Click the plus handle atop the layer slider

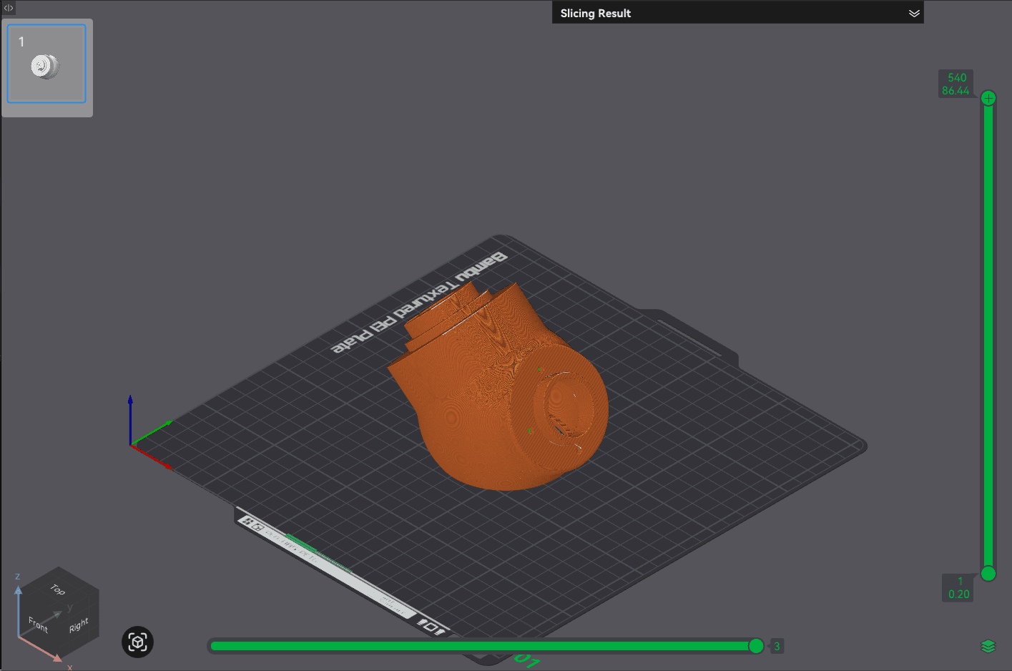click(988, 97)
